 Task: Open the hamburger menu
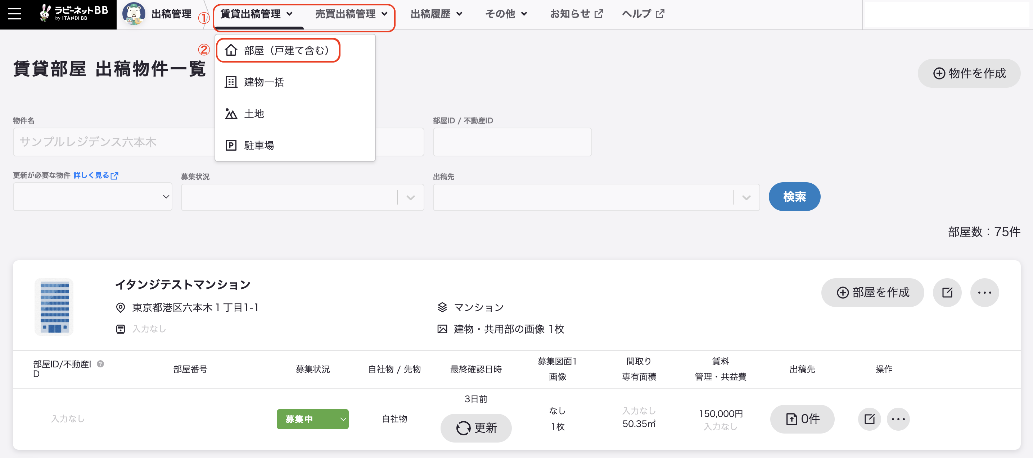coord(14,14)
